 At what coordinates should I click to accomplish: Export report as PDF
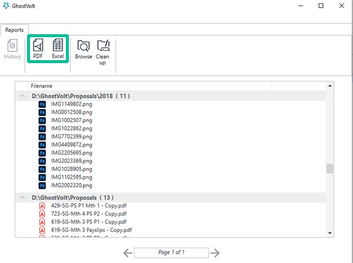click(38, 48)
